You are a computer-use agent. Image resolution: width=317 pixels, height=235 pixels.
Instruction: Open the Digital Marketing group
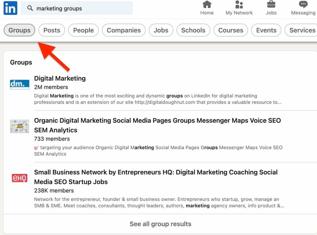[60, 78]
